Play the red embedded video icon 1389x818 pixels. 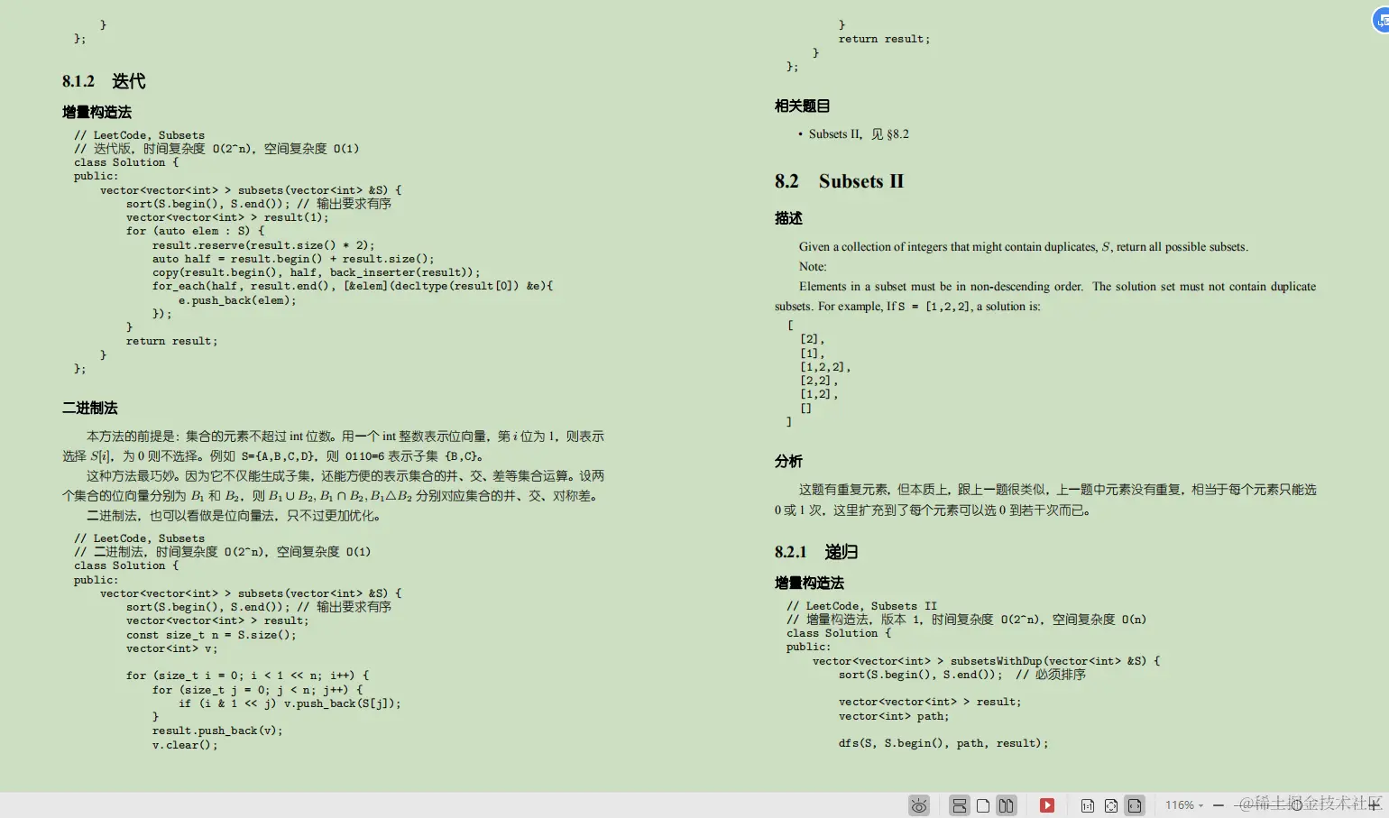pos(1047,805)
